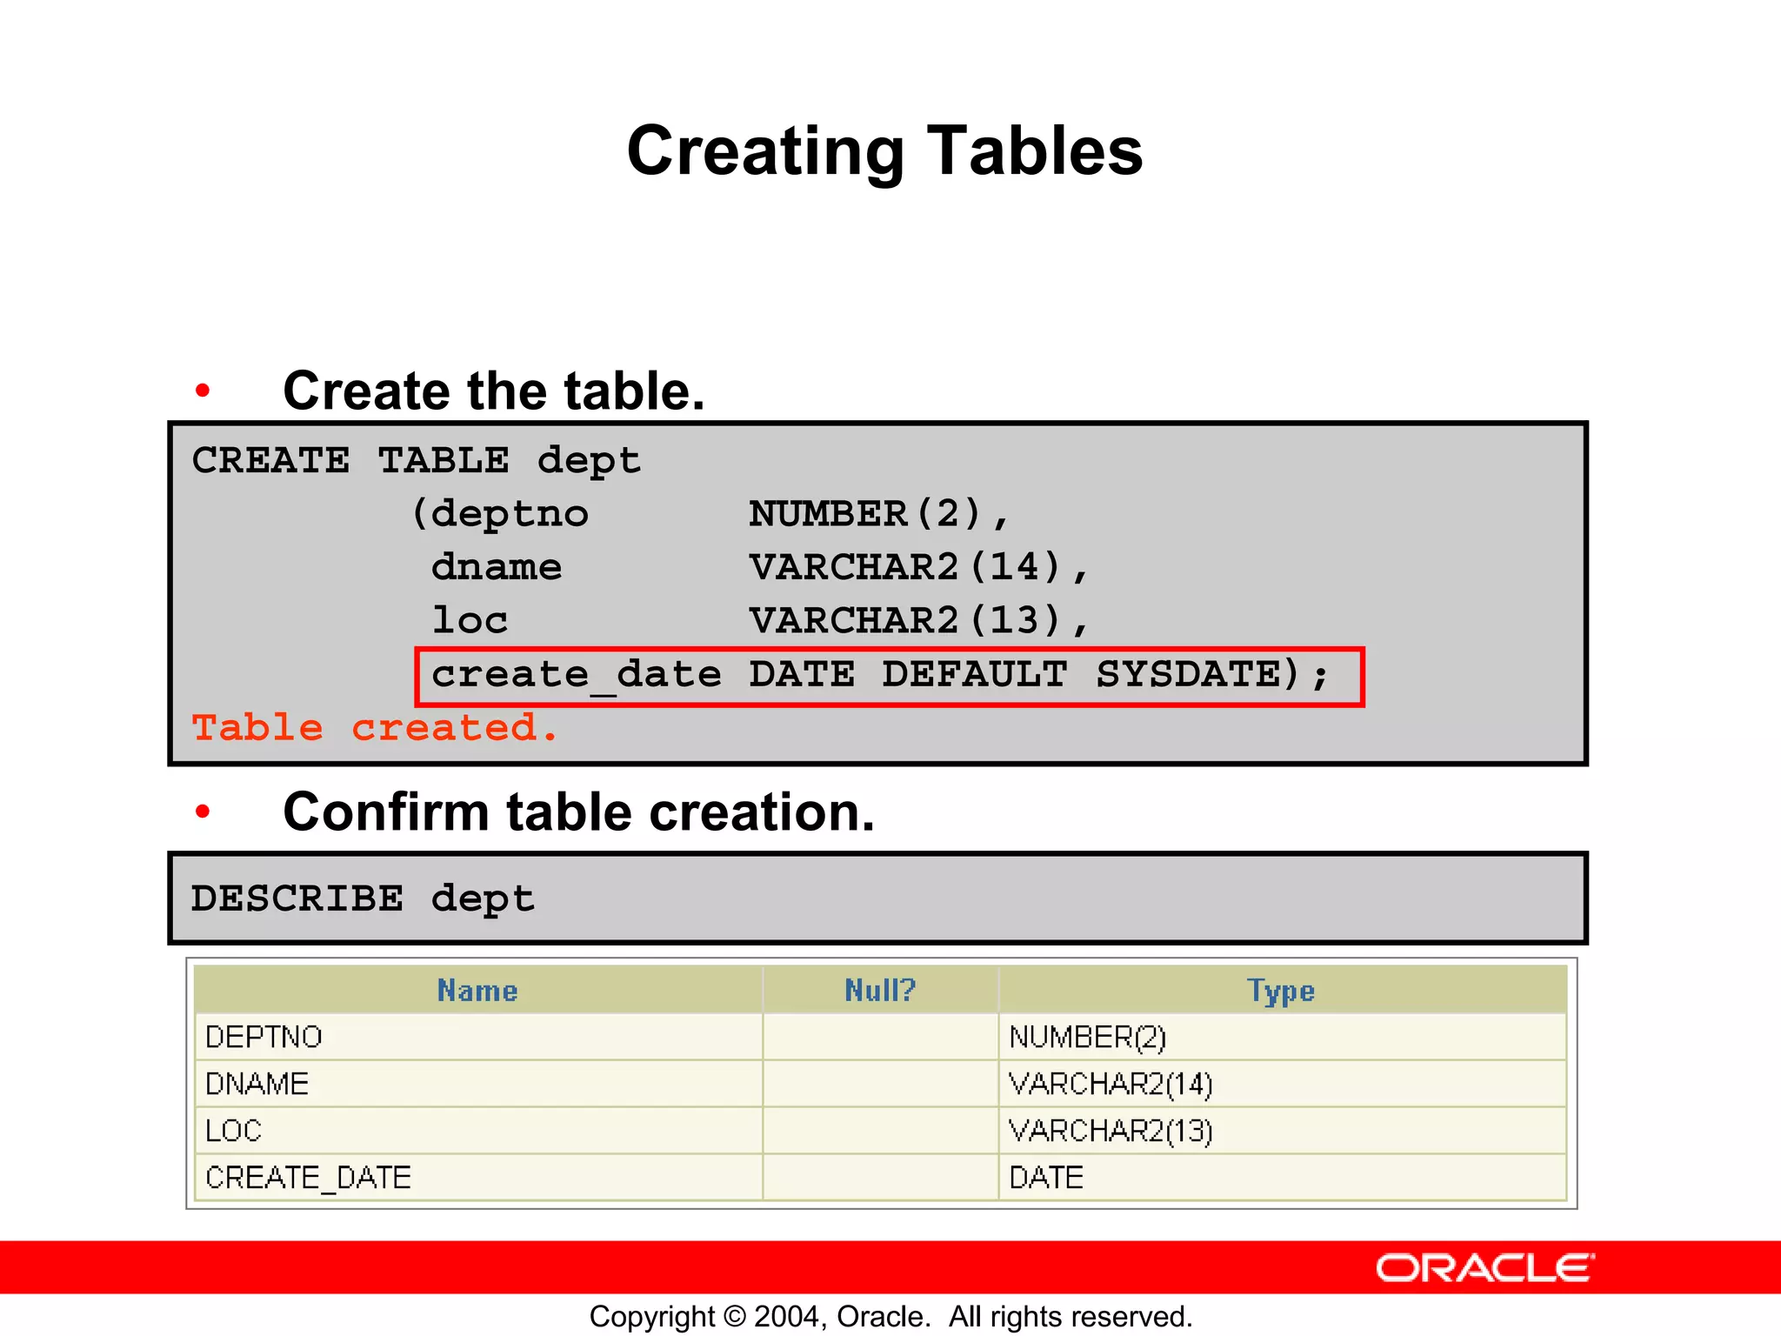
Task: Select the DEPTNO row cell
Action: (x=264, y=1037)
